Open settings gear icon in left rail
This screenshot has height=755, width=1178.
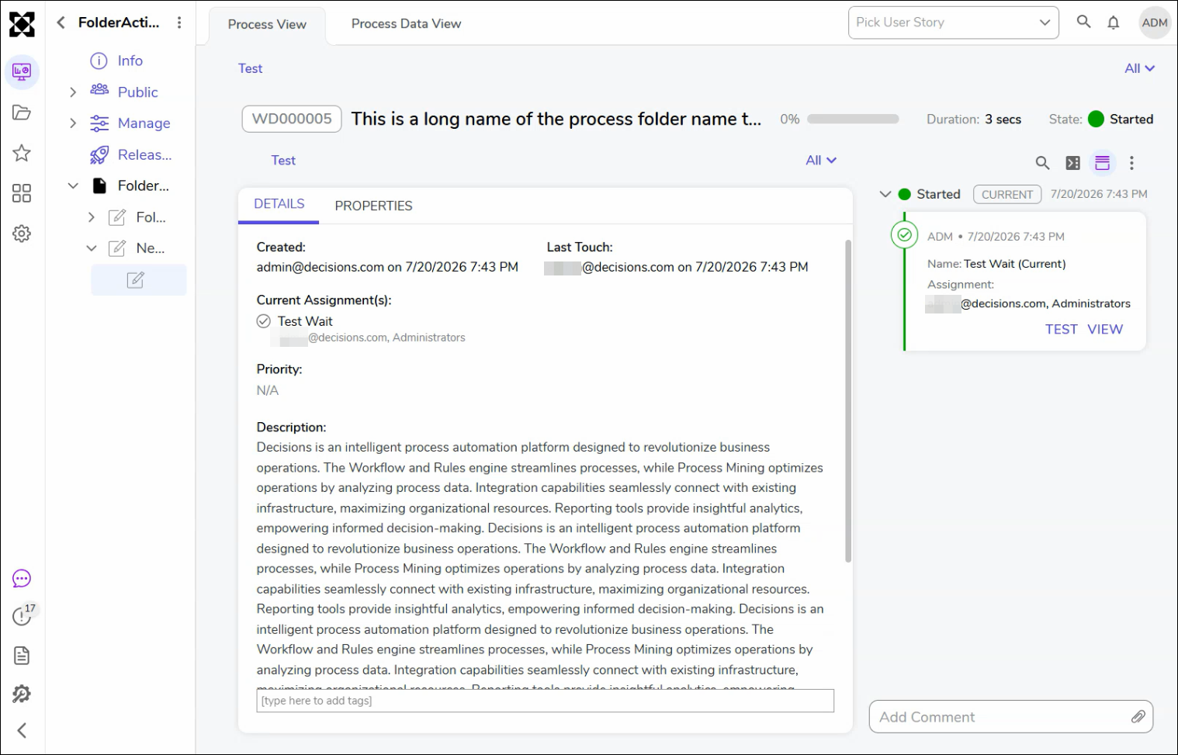(x=22, y=234)
